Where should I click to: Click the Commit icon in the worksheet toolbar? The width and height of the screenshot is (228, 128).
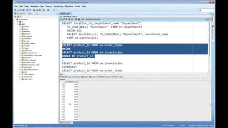click(67, 19)
